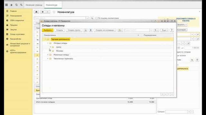Click Выбрать button in warehouses dialog
This screenshot has height=115, width=206.
tap(48, 30)
